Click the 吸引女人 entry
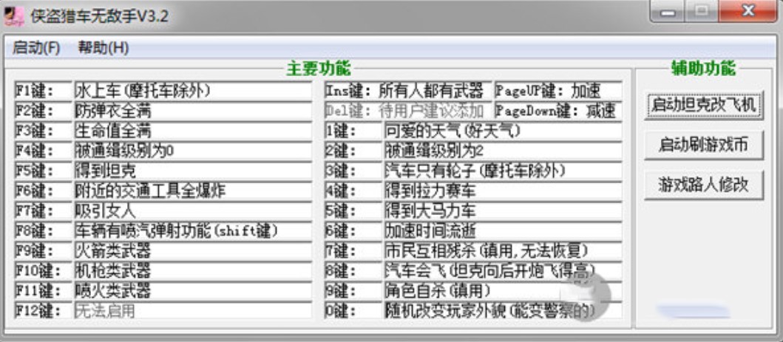 click(x=193, y=211)
